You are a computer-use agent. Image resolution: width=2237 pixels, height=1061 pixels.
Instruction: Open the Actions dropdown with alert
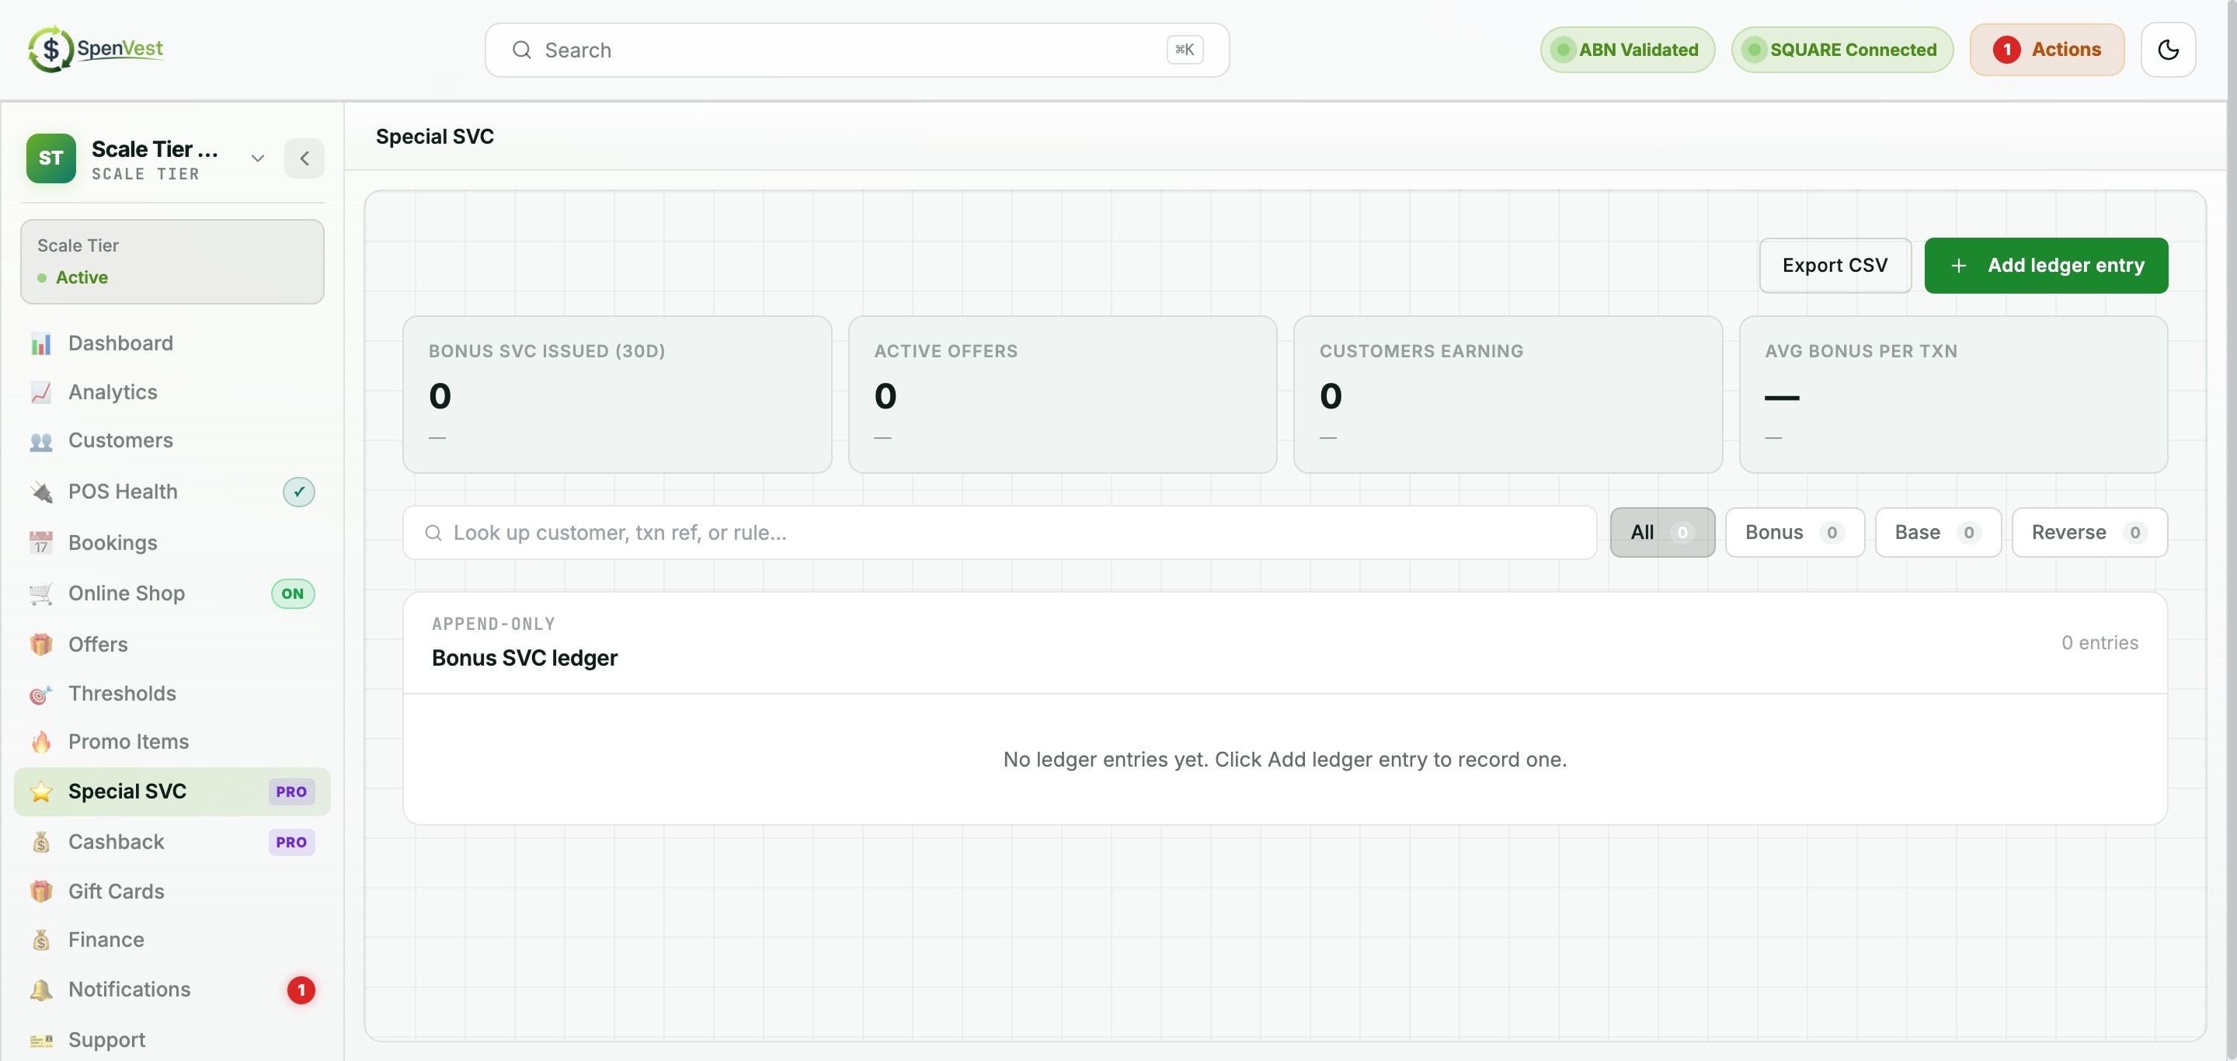pyautogui.click(x=2047, y=50)
